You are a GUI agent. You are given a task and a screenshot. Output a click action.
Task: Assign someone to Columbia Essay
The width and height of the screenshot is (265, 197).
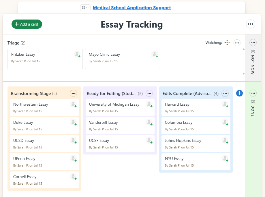point(225,122)
